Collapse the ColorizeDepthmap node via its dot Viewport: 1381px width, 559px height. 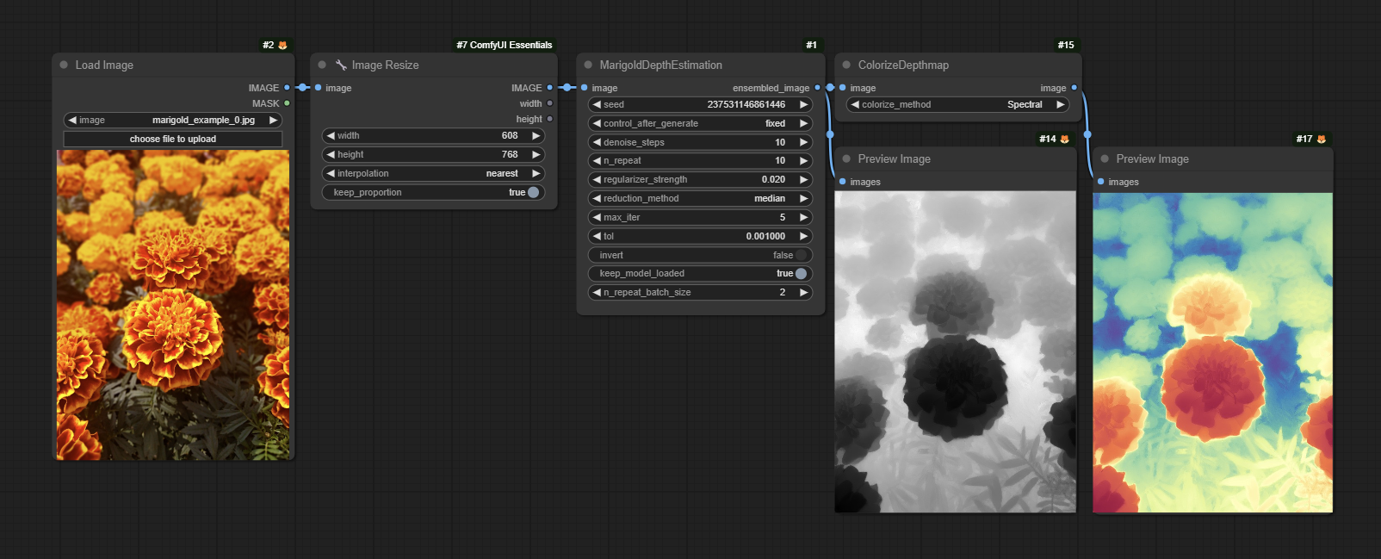(x=846, y=65)
